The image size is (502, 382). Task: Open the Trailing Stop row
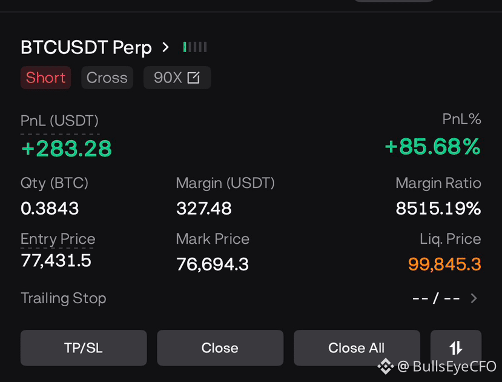[x=251, y=298]
